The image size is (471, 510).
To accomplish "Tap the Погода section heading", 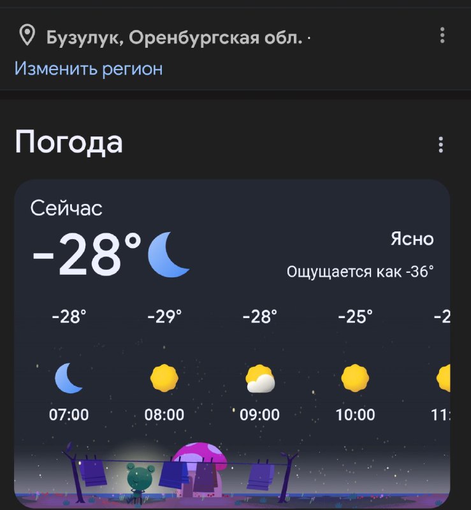I will point(69,142).
